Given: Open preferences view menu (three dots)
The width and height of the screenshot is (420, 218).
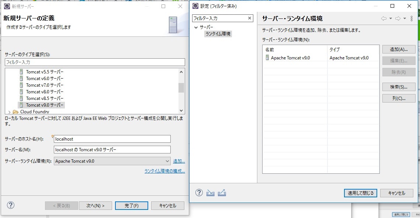Looking at the screenshot, I should (x=412, y=18).
